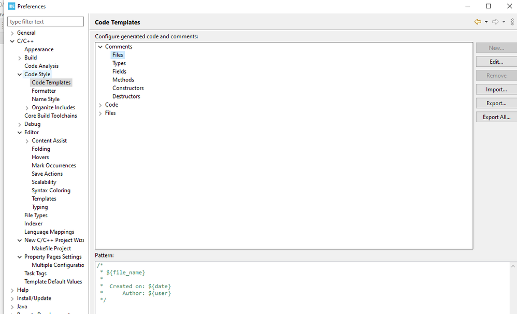Expand the Organize Includes node

(27, 108)
